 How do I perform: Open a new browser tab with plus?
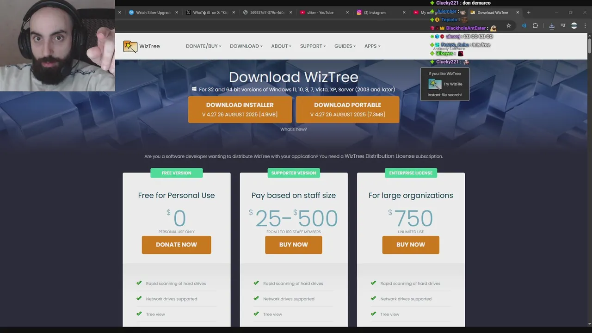[x=529, y=12]
